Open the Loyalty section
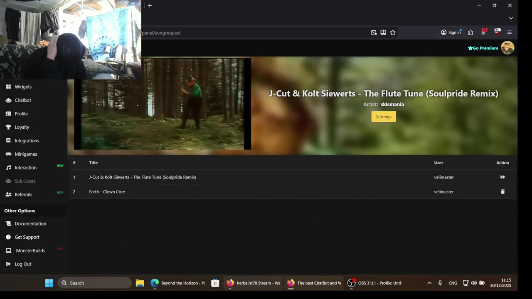Screen dimensions: 532x299 tap(22, 127)
